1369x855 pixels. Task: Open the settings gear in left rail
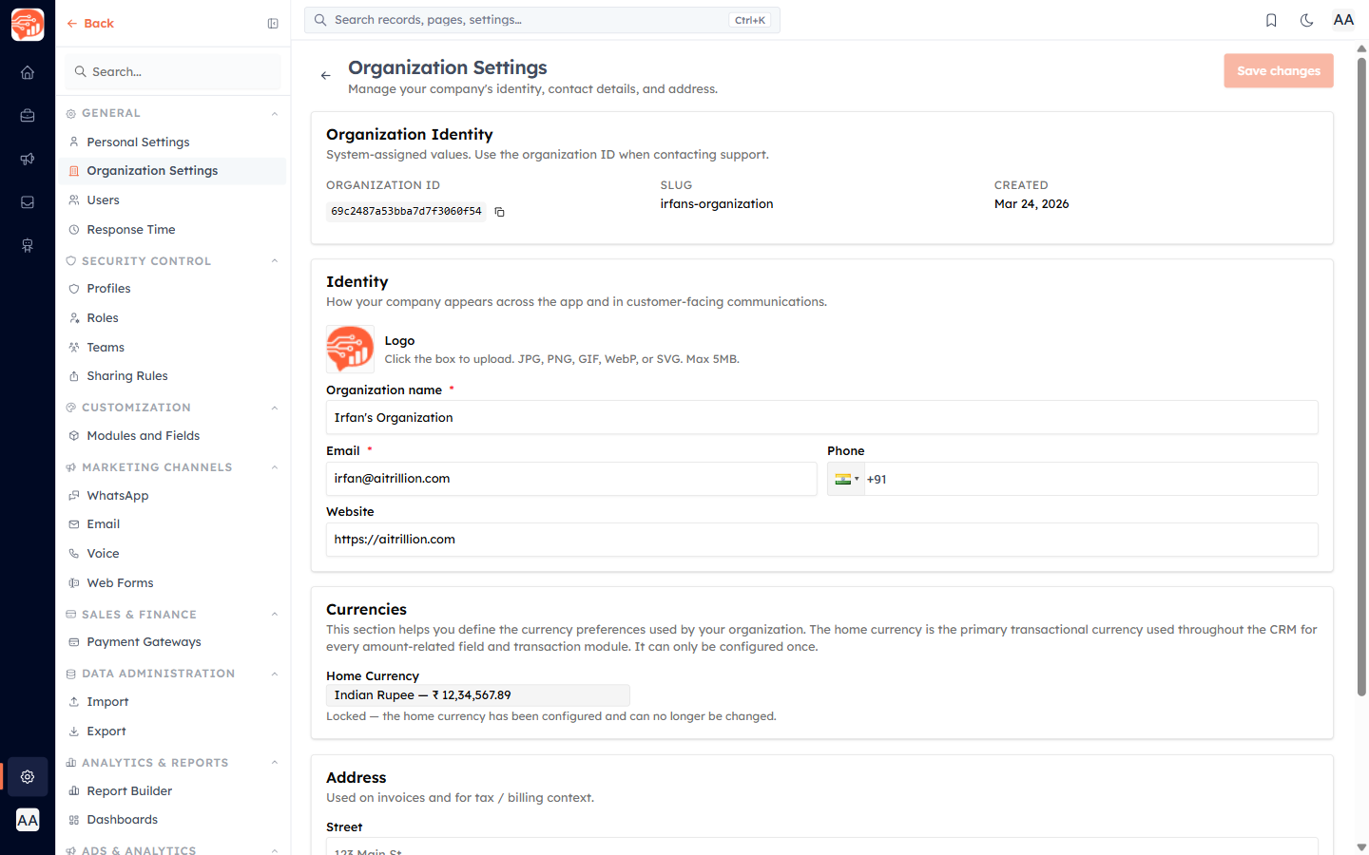click(x=28, y=777)
